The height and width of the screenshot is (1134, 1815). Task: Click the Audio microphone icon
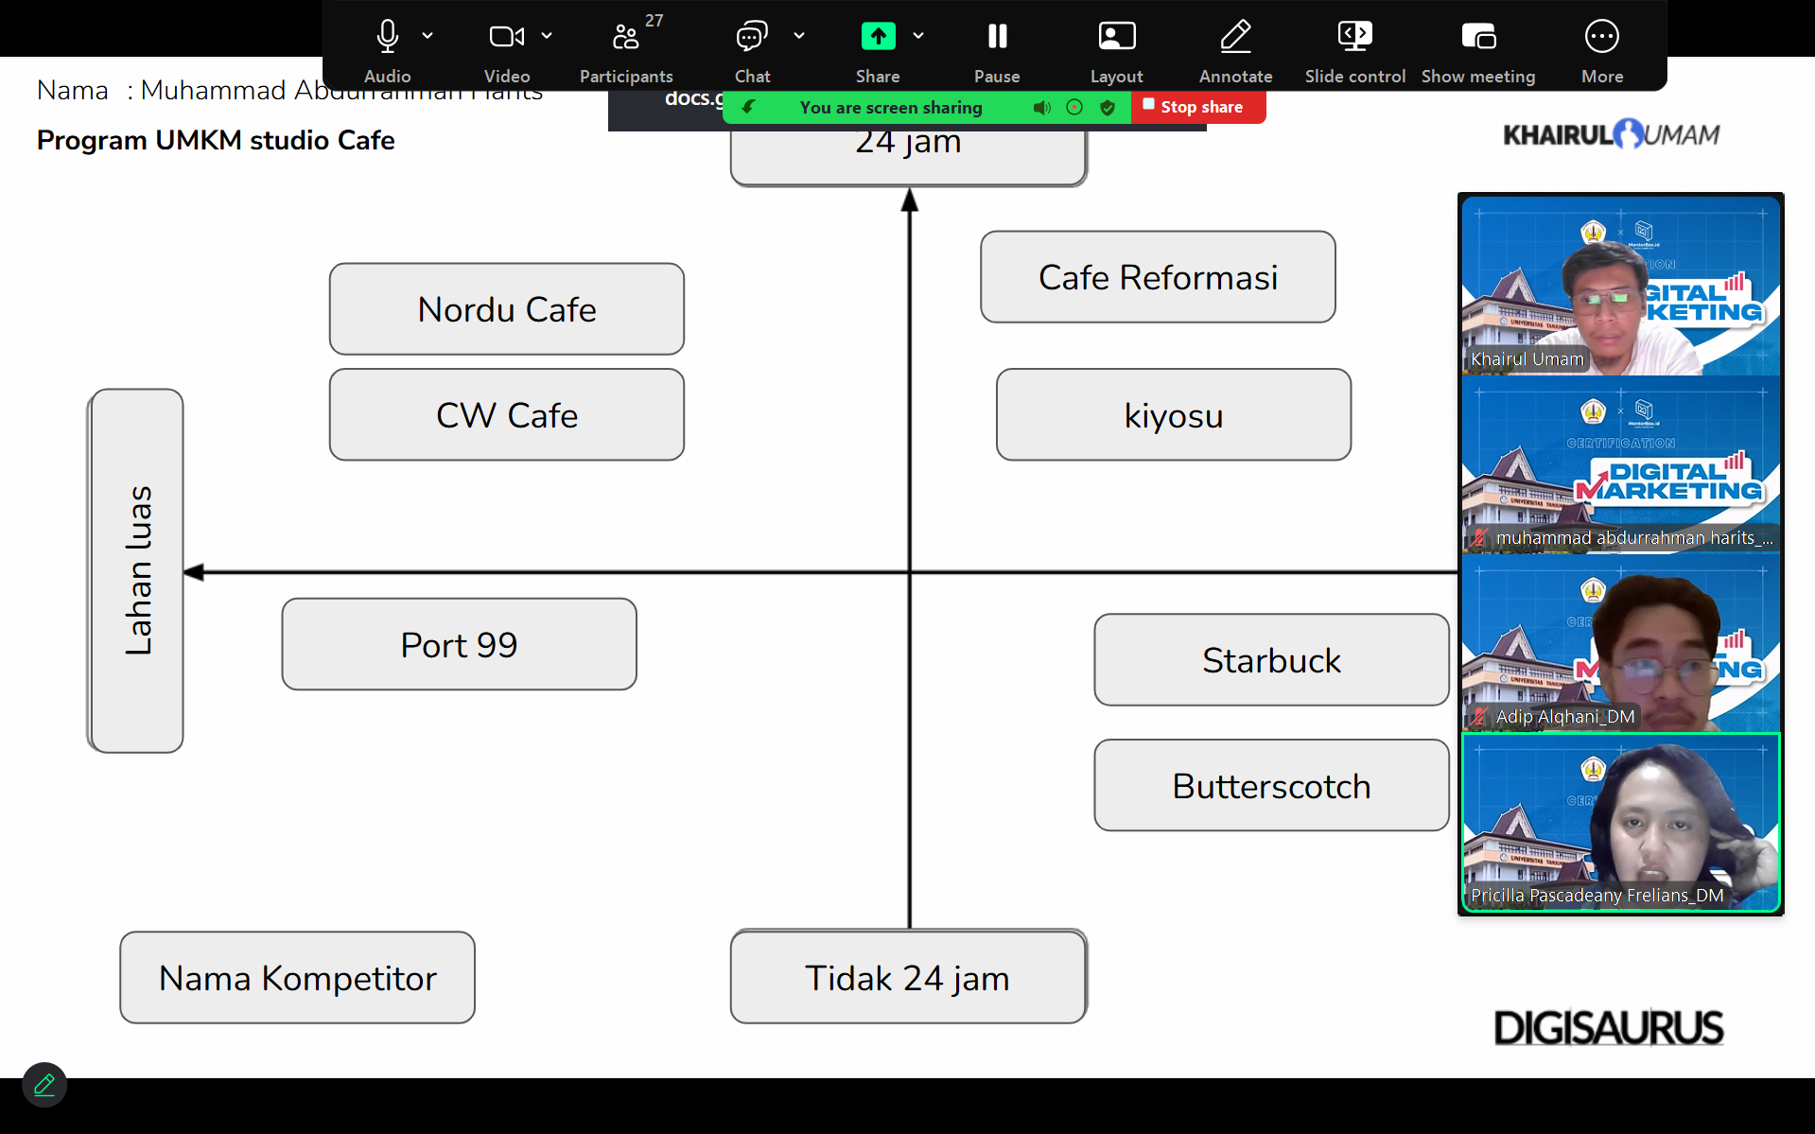click(x=387, y=37)
